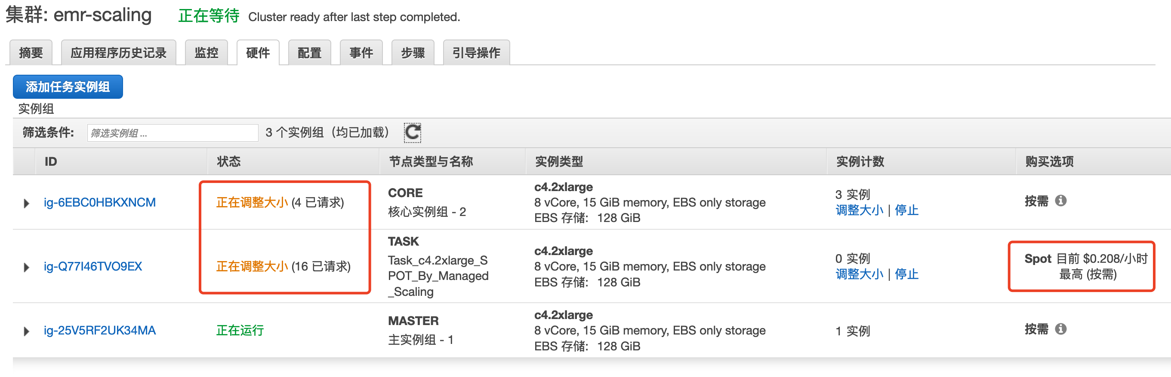Expand the ig-Q77I46TVO9EX instance group row
1171x377 pixels.
pyautogui.click(x=26, y=267)
